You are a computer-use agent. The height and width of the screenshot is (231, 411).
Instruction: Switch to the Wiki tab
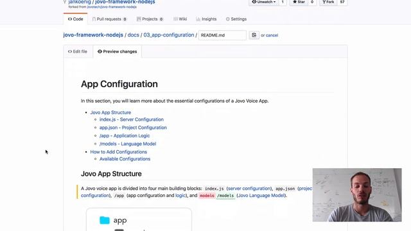click(x=180, y=19)
